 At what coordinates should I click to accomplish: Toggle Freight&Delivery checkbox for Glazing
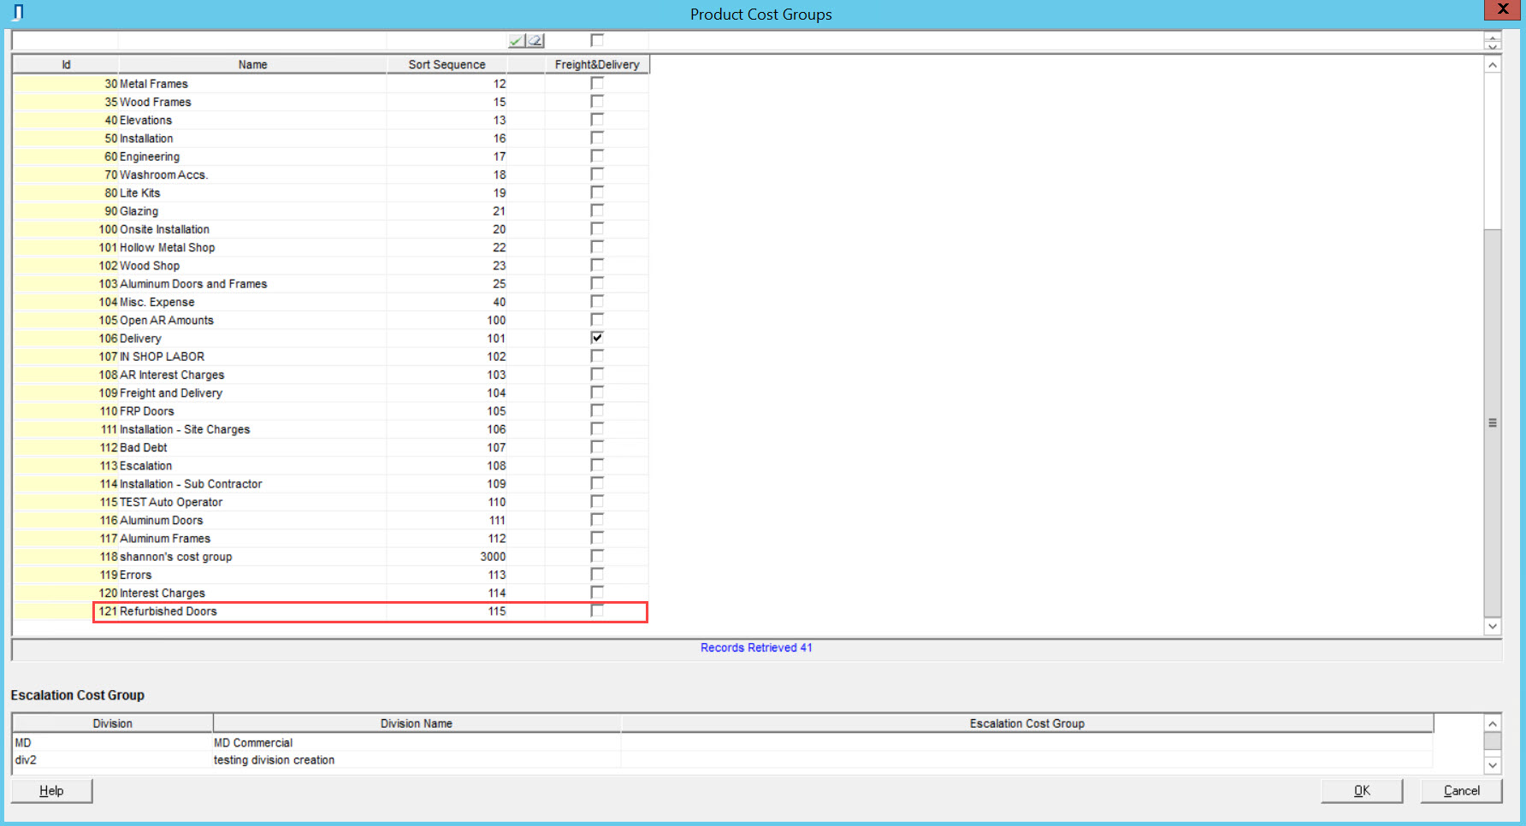(597, 210)
